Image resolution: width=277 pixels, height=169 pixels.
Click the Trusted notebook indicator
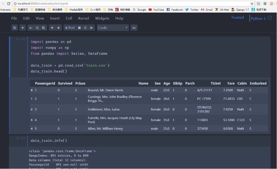(237, 18)
